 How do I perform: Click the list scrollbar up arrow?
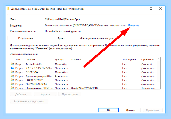(159, 59)
